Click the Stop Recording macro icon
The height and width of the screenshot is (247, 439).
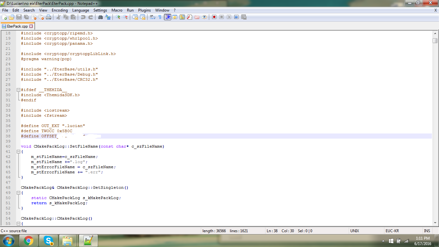coord(221,17)
